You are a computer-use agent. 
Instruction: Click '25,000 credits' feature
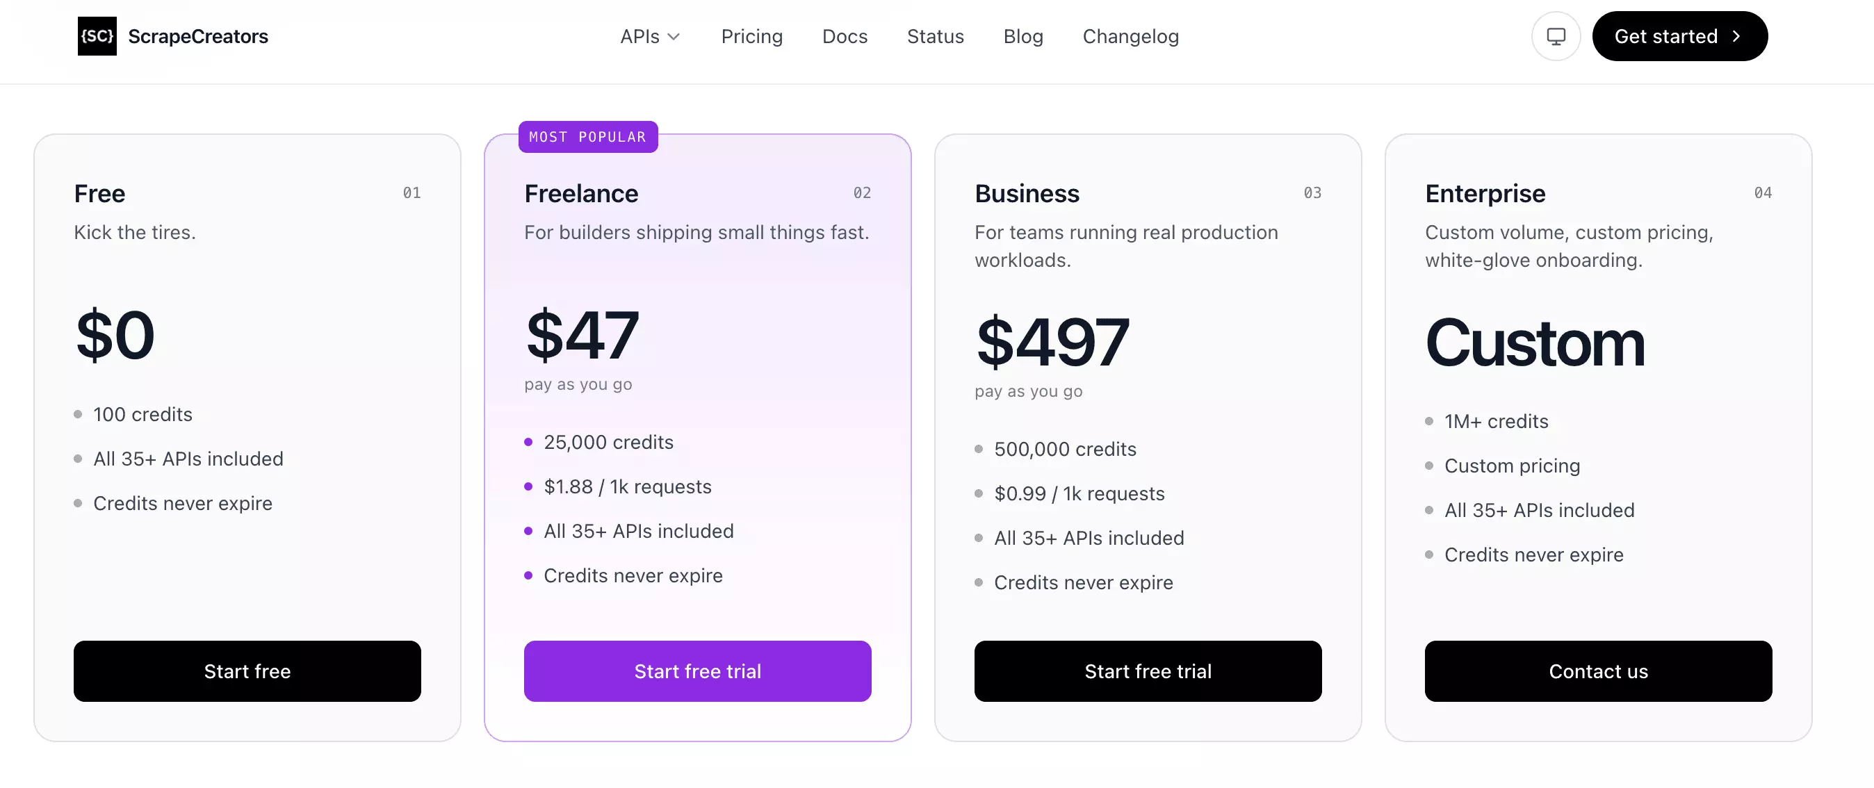click(x=608, y=442)
